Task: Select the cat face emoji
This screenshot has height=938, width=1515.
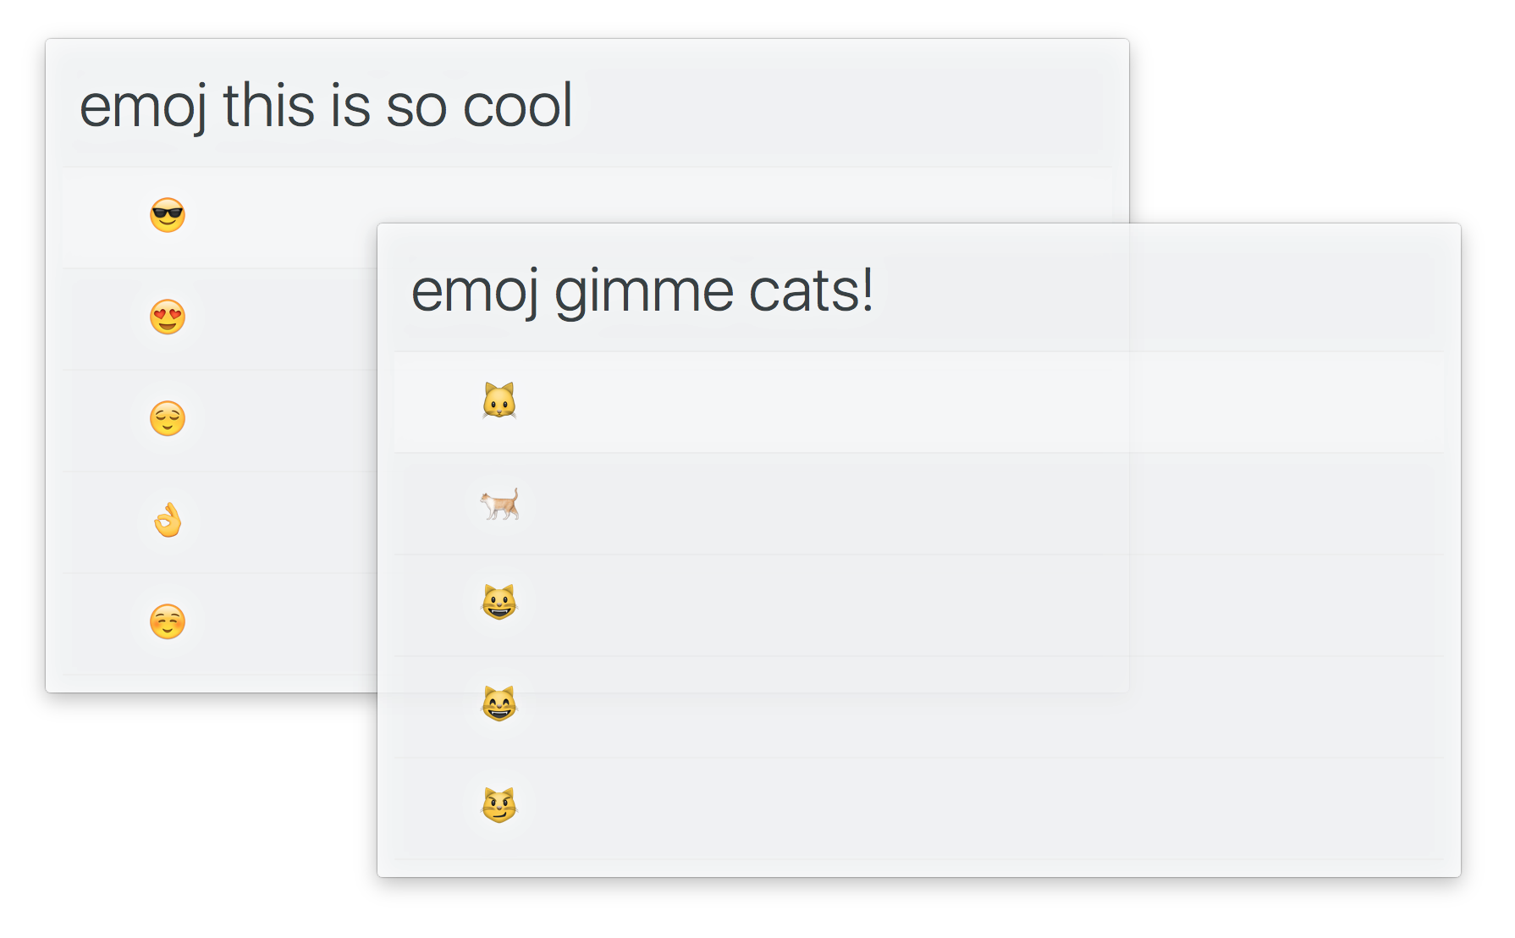Action: coord(499,402)
